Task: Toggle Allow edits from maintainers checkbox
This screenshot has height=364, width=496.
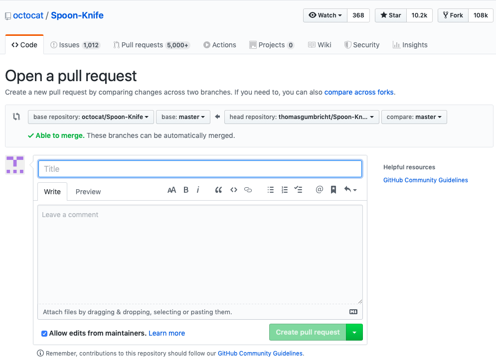Action: tap(44, 333)
